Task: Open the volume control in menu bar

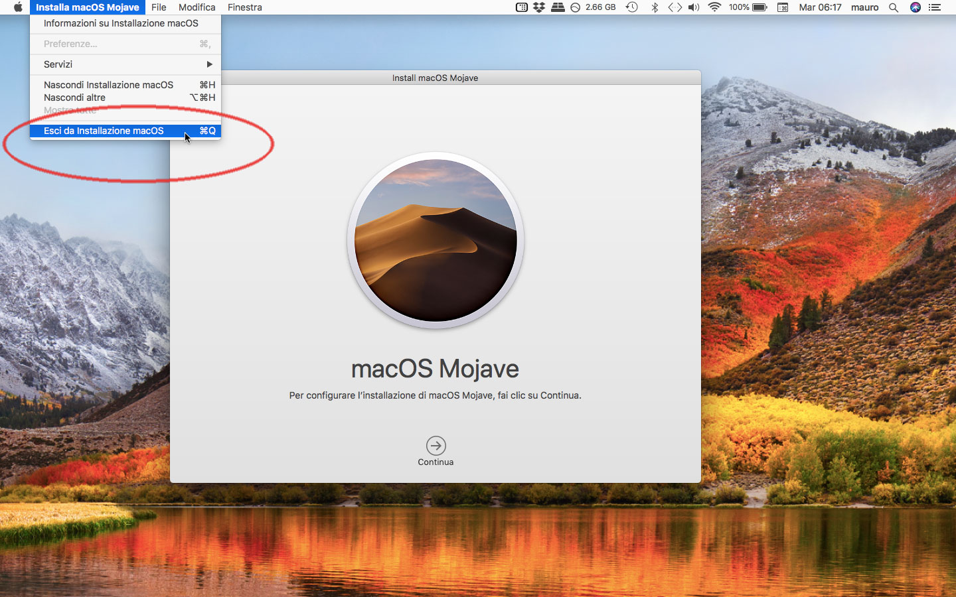Action: (694, 7)
